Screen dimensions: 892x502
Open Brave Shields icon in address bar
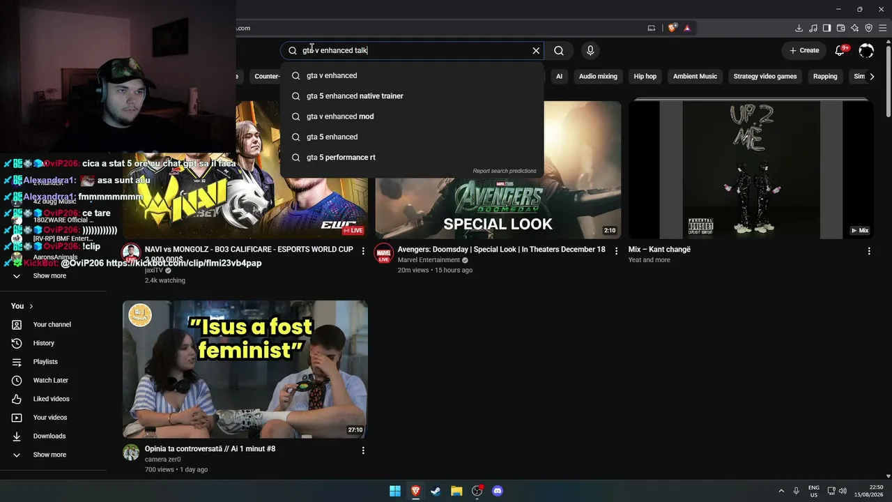point(672,28)
